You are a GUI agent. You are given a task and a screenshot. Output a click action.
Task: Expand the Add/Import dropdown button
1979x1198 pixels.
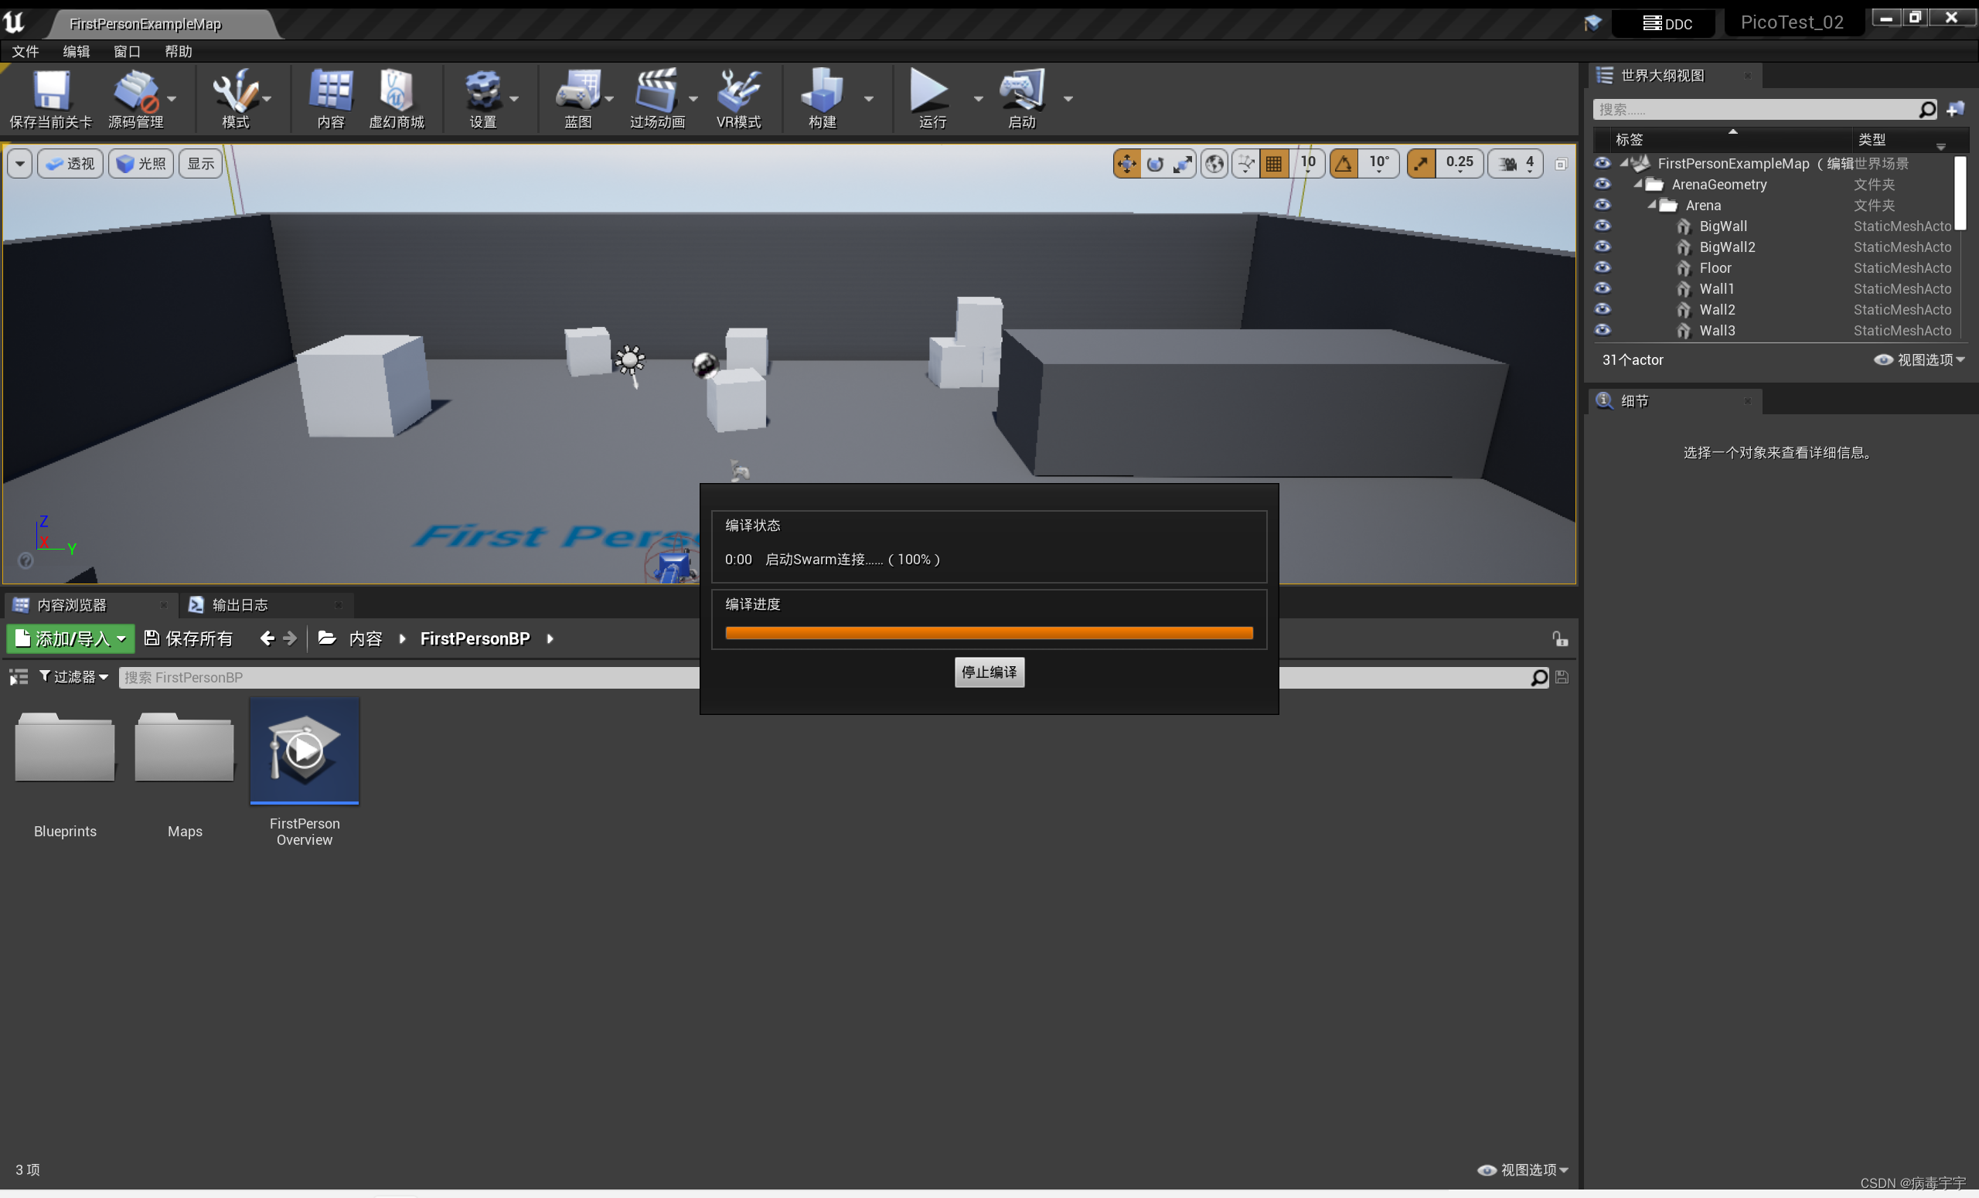click(x=70, y=638)
